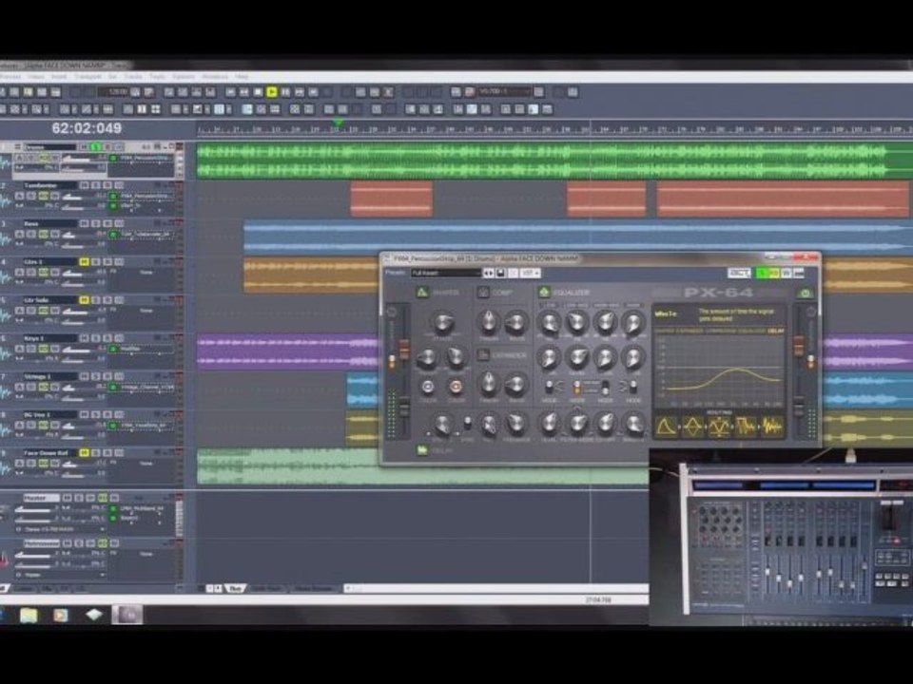Viewport: 913px width, 684px height.
Task: Switch PX-64 display to Equalizer tab
Action: tap(751, 331)
